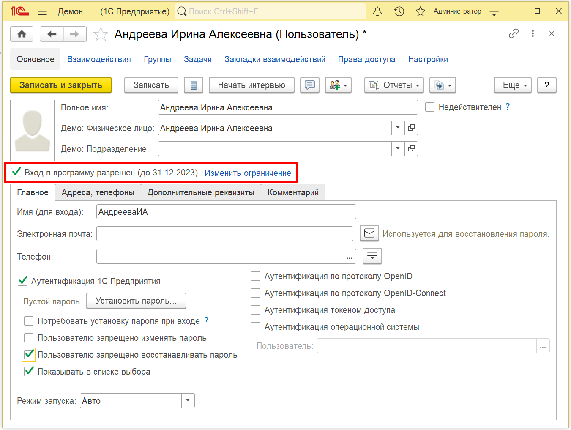Open linked Подразделение record icon

pyautogui.click(x=411, y=148)
